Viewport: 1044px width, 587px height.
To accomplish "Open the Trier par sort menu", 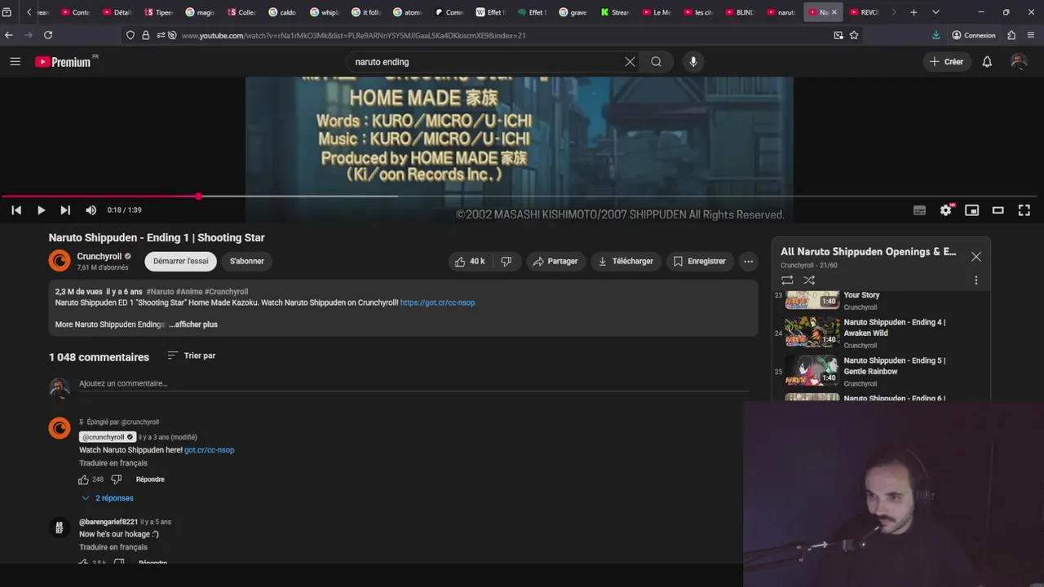I will [192, 355].
